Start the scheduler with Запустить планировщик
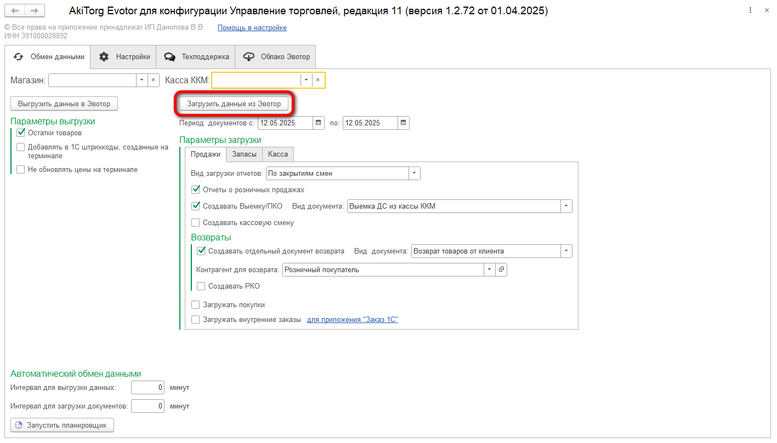Viewport: 777px width, 443px height. pyautogui.click(x=62, y=425)
